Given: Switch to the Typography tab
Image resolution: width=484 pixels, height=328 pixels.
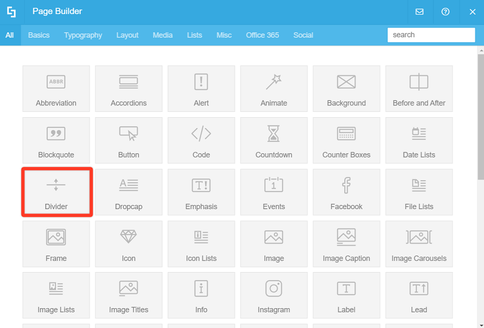Looking at the screenshot, I should point(83,35).
